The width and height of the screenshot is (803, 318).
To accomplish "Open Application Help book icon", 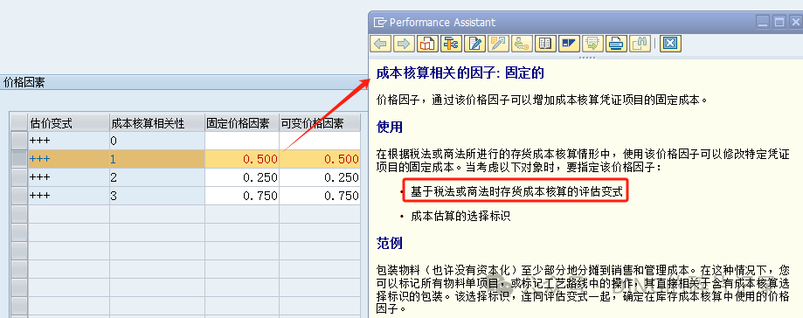I will pos(427,44).
